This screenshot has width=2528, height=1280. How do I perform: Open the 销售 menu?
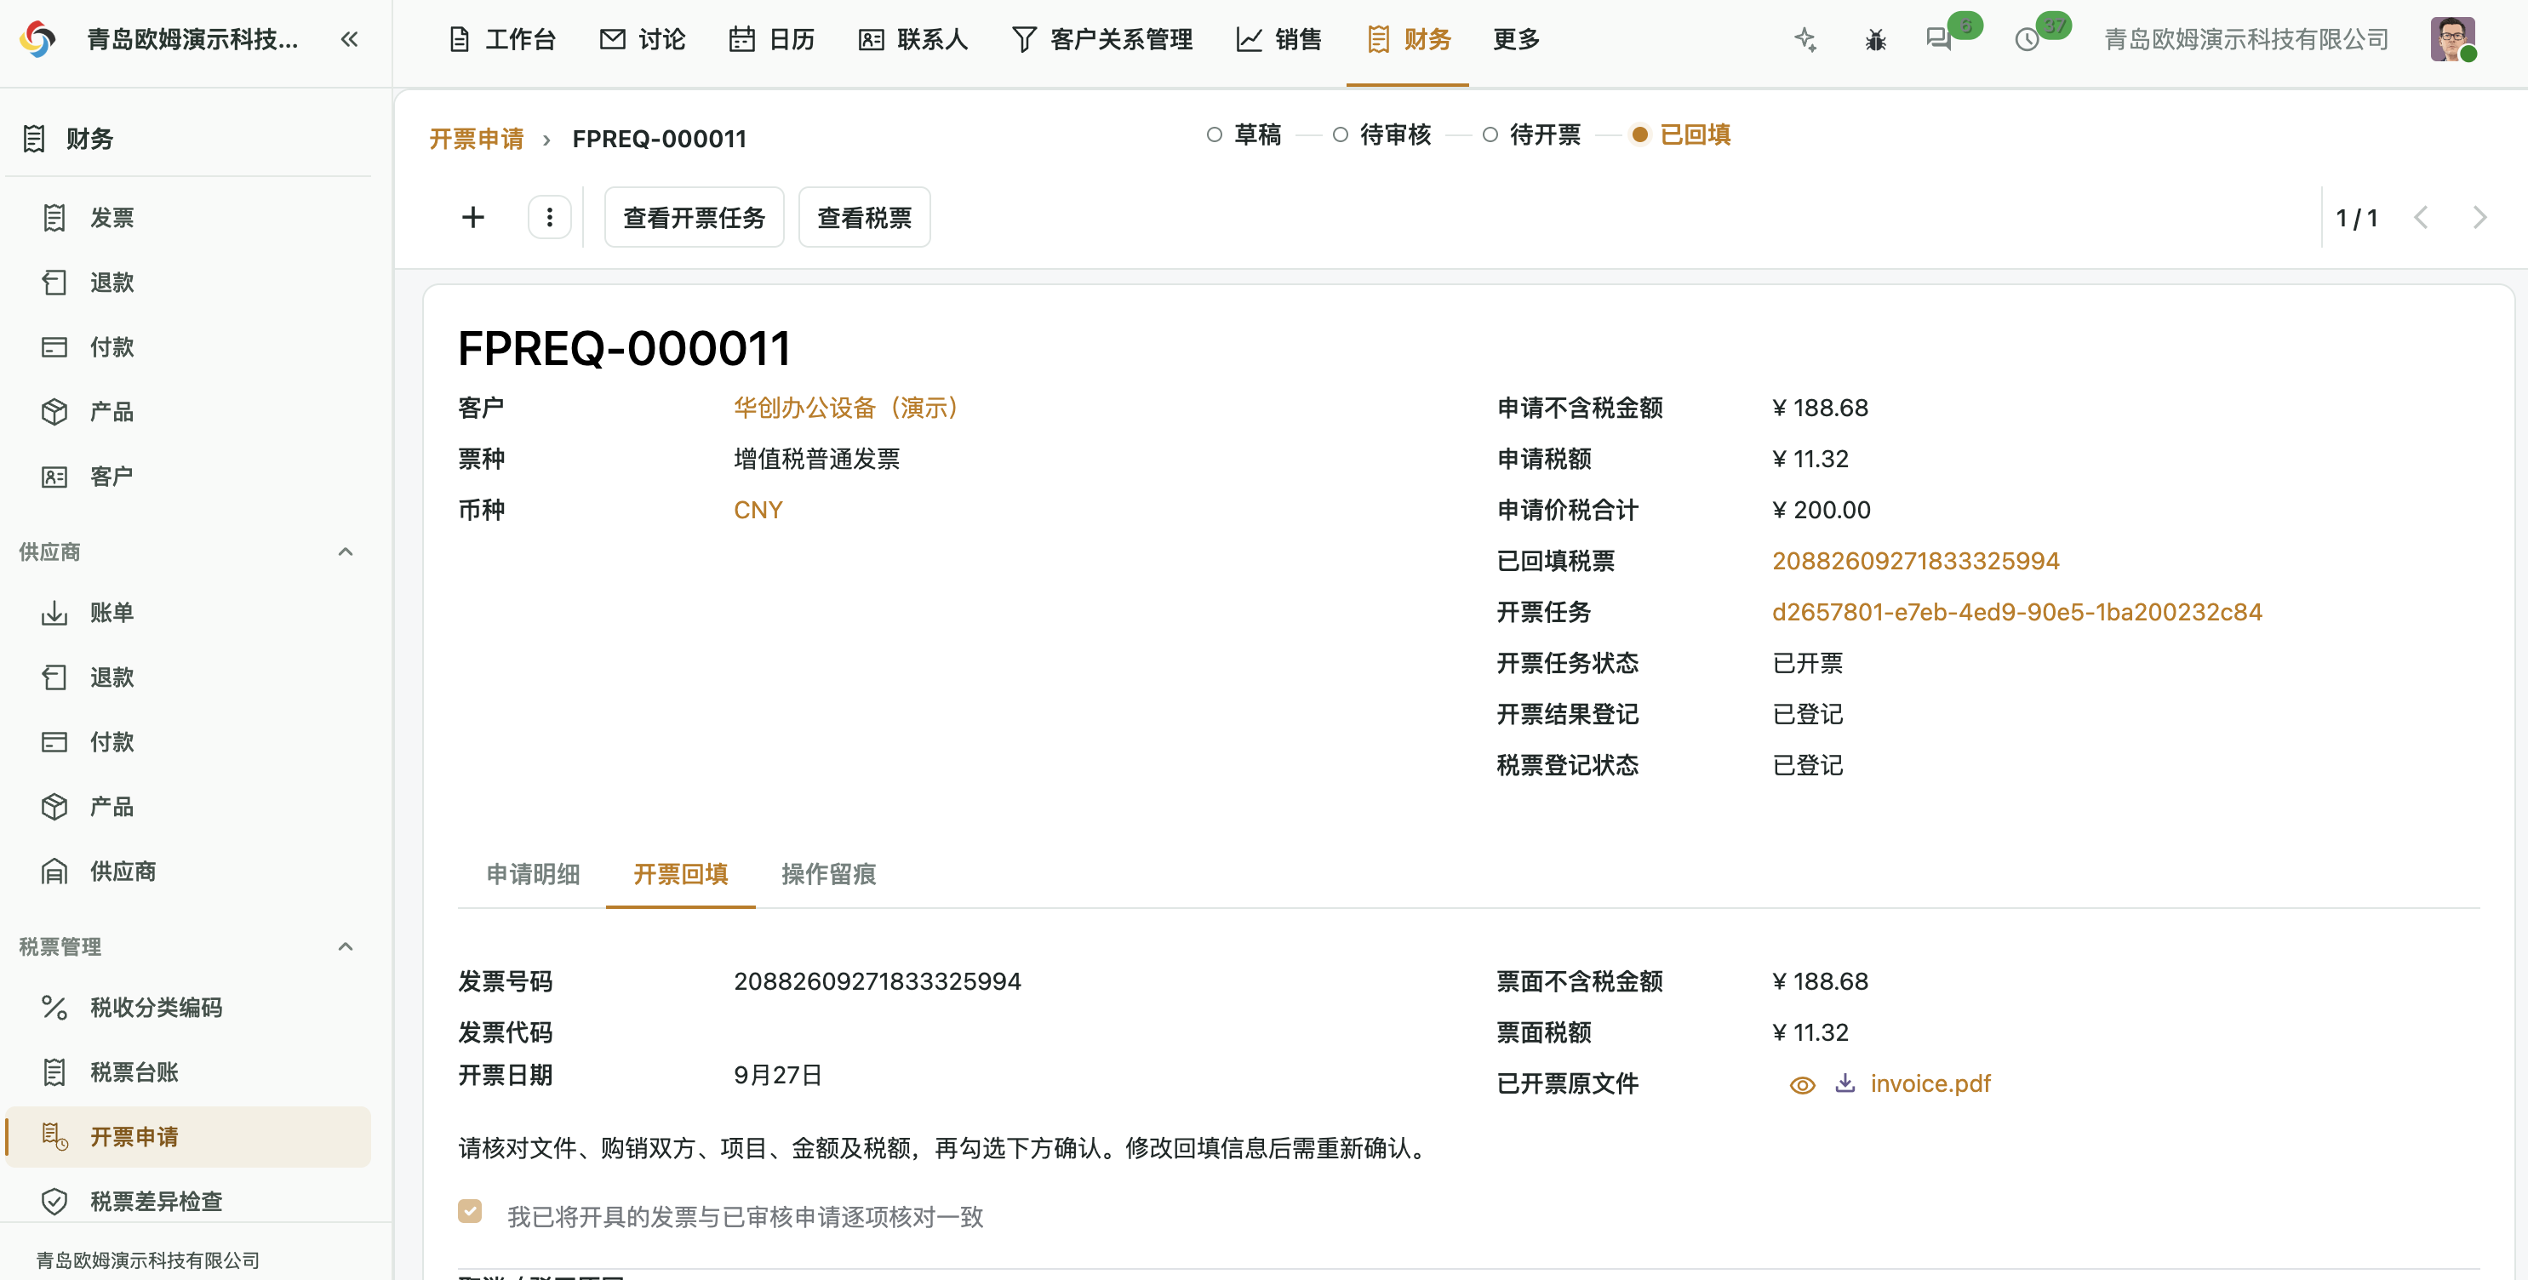click(x=1278, y=39)
